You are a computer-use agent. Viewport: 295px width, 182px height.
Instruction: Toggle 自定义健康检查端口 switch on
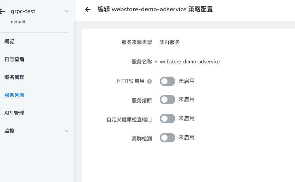167,119
